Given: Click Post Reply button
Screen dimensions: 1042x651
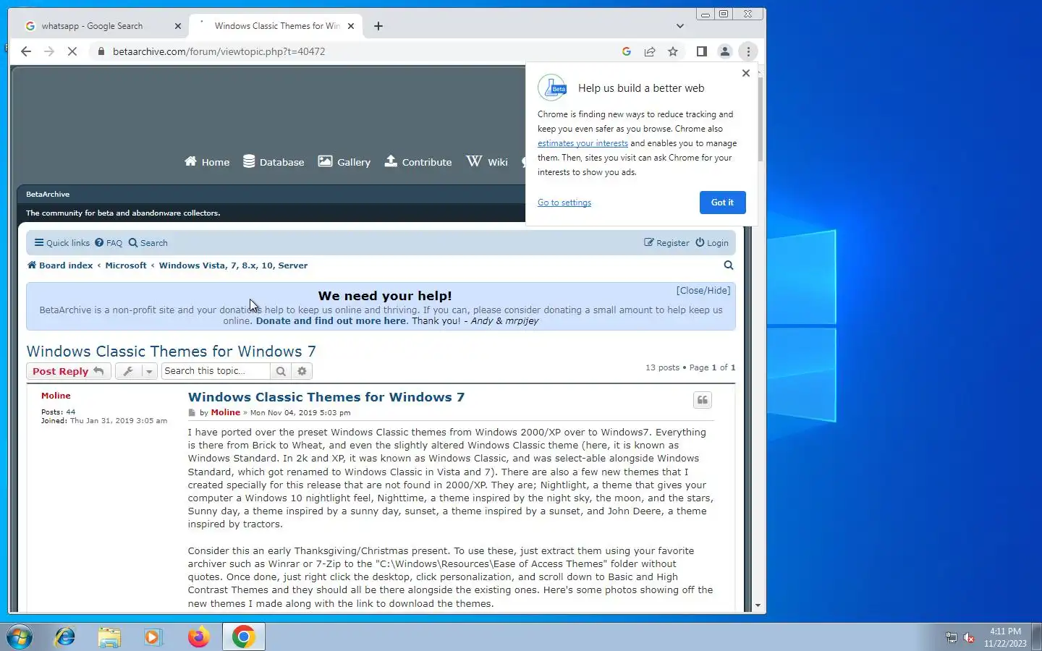Looking at the screenshot, I should 69,371.
